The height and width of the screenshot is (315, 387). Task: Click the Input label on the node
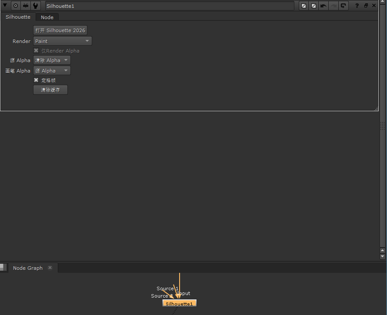click(184, 293)
